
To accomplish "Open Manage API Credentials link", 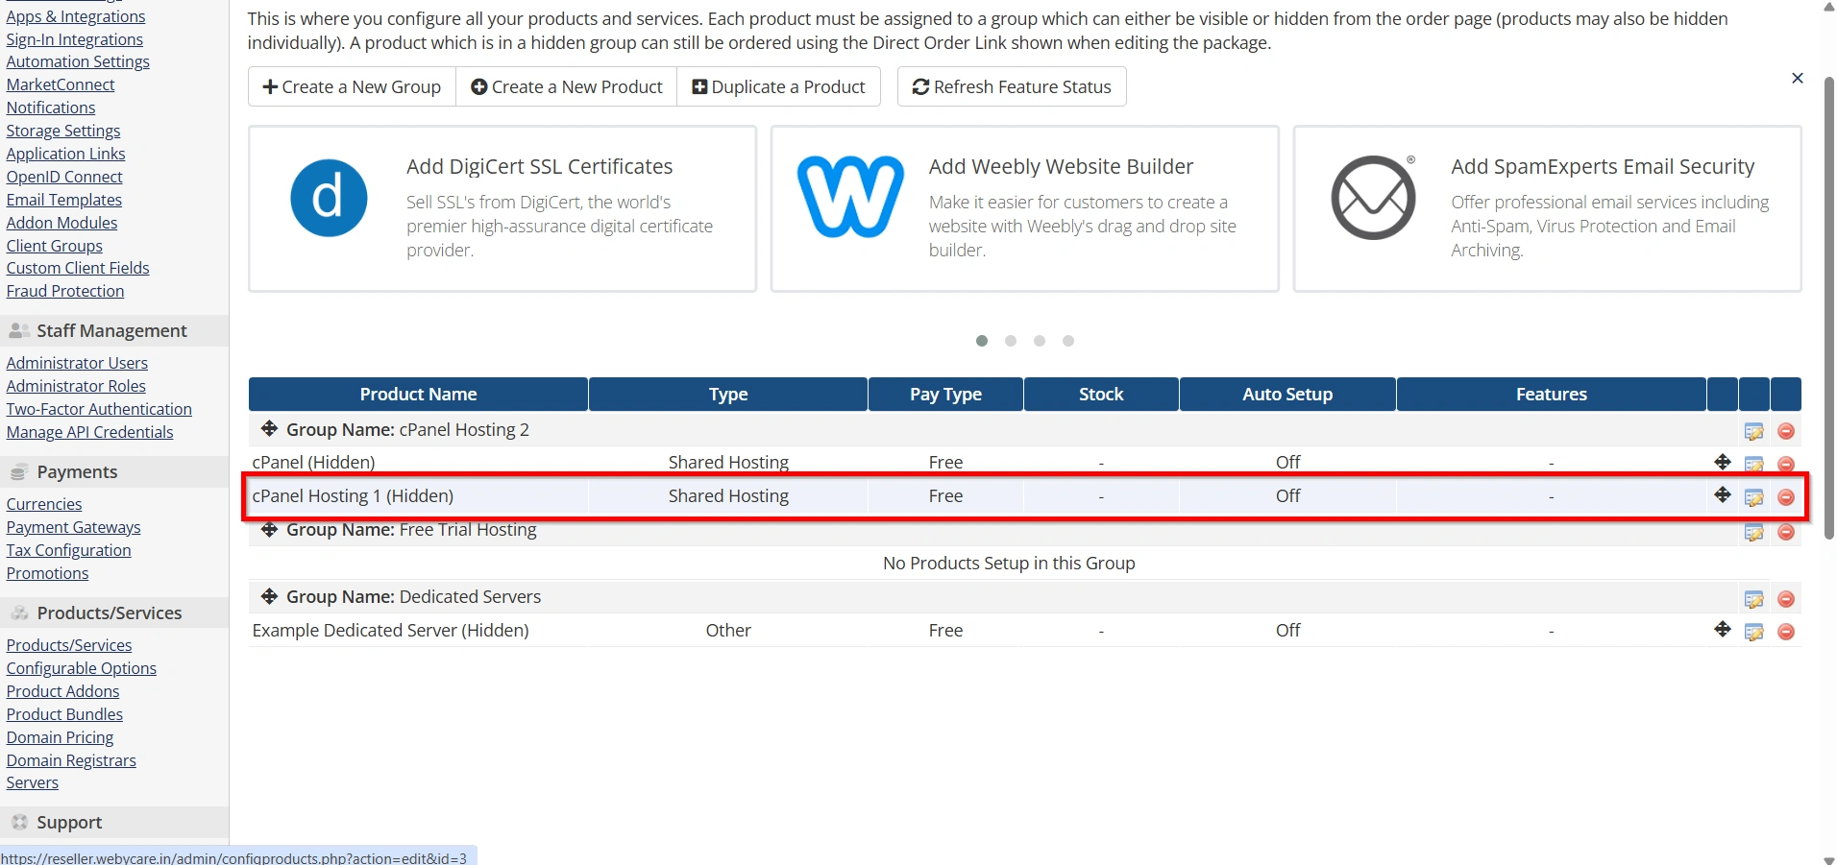I will pos(90,432).
